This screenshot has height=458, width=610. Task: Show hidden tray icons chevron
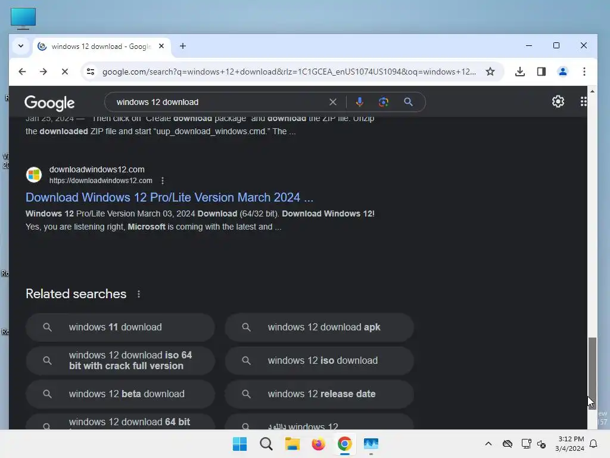pos(488,444)
